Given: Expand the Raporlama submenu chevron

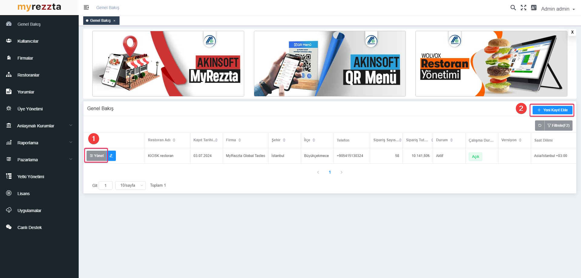Looking at the screenshot, I should point(71,142).
